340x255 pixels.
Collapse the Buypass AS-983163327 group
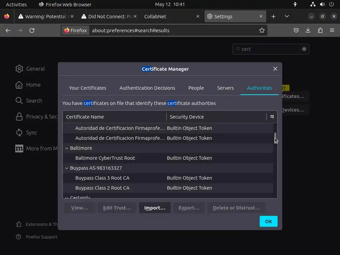67,168
